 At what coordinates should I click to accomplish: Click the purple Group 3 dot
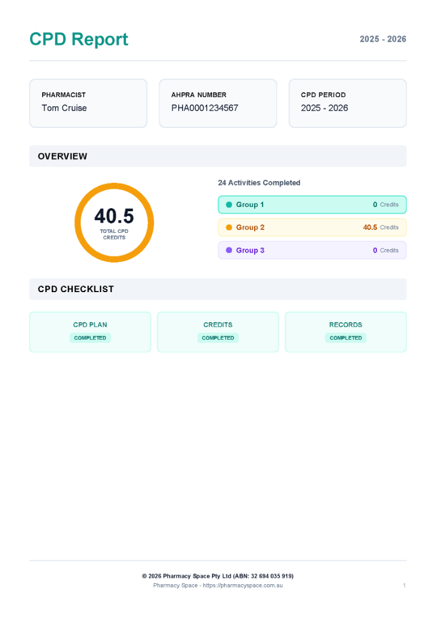tap(229, 250)
